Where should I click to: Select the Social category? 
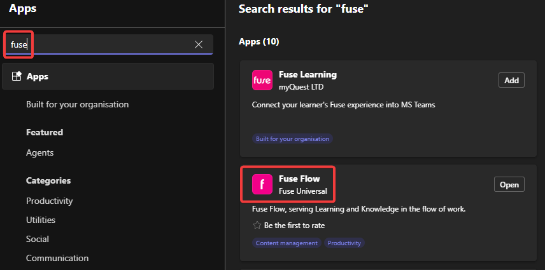pos(38,239)
